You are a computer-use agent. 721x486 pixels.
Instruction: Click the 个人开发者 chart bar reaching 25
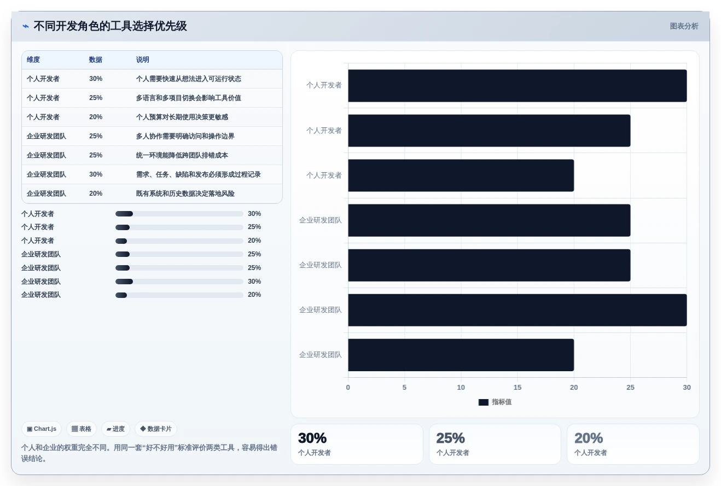tap(489, 131)
